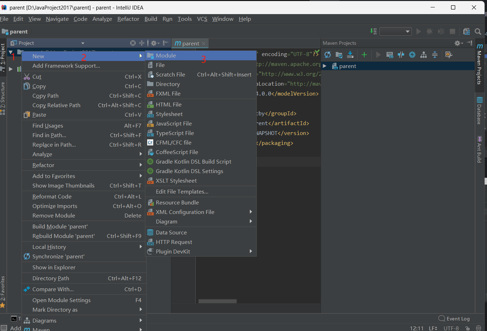
Task: Select Gradle Kotlin DSL Build Script
Action: 201,161
